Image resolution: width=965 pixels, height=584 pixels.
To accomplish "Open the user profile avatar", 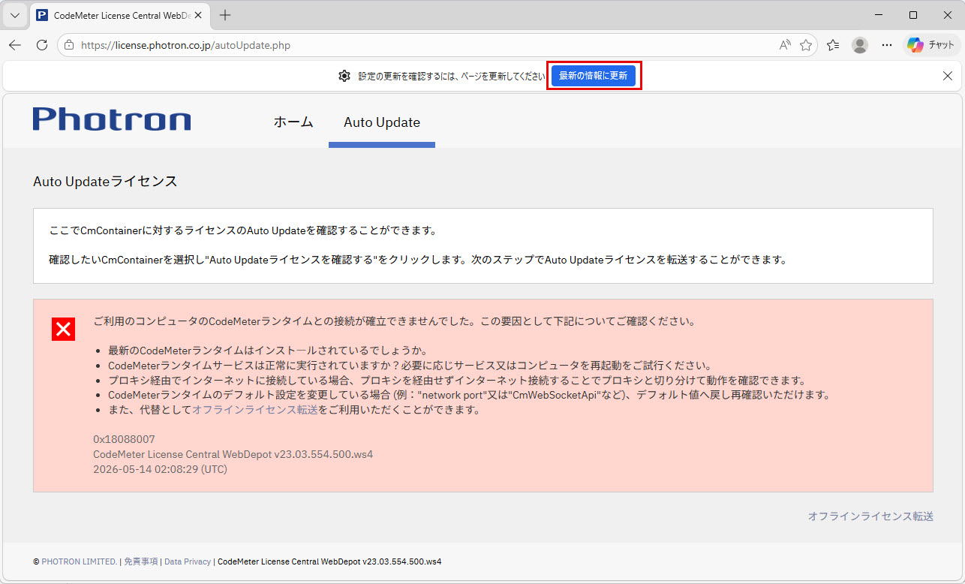I will coord(860,45).
